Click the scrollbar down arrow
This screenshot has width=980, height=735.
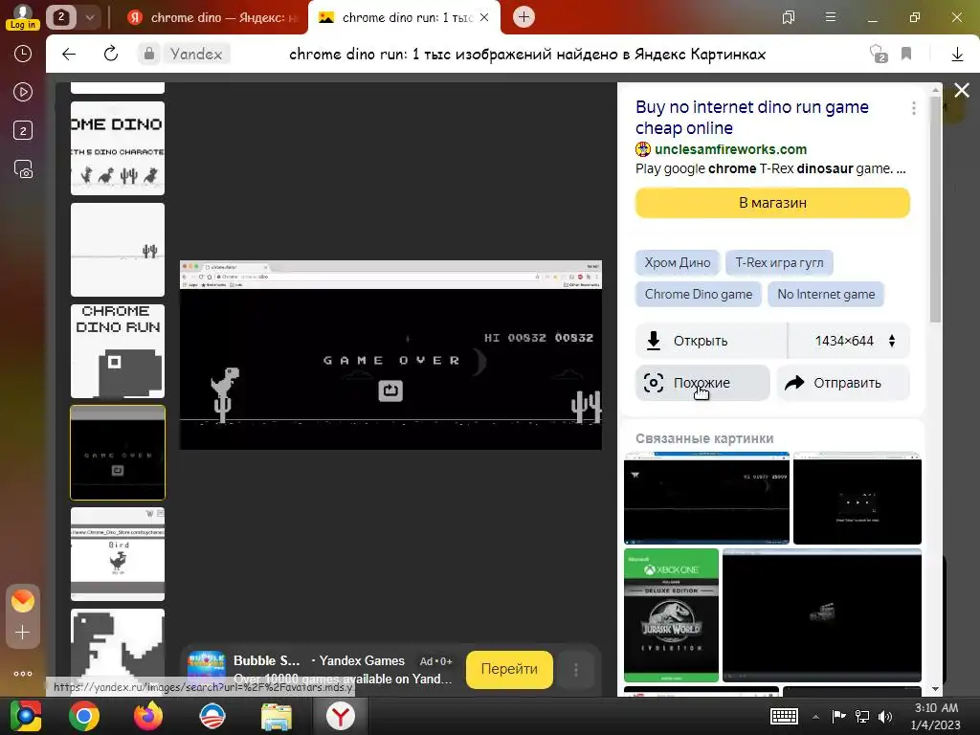click(935, 689)
